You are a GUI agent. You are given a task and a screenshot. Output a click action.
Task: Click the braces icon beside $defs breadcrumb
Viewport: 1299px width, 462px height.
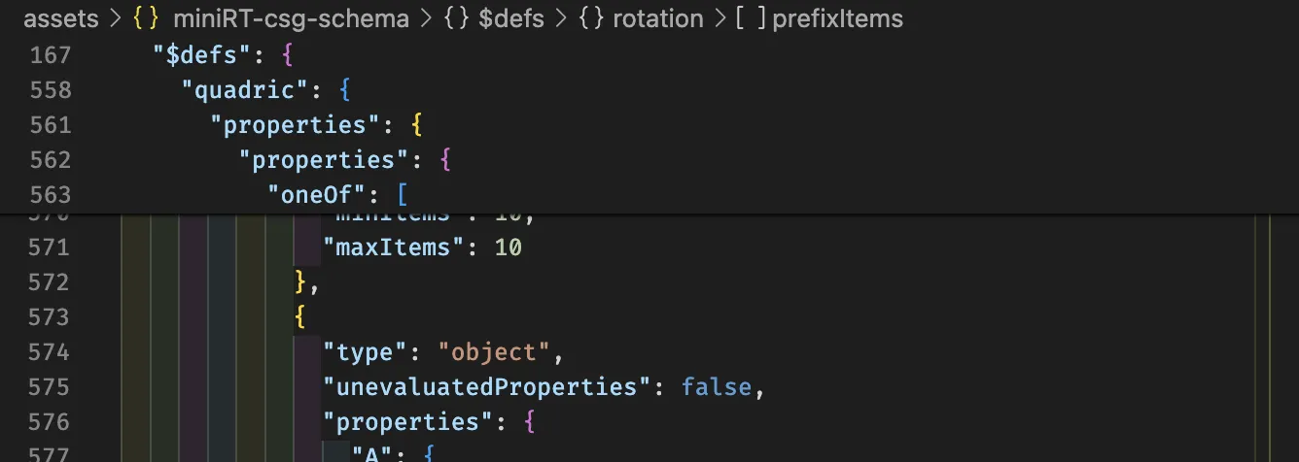(x=457, y=18)
